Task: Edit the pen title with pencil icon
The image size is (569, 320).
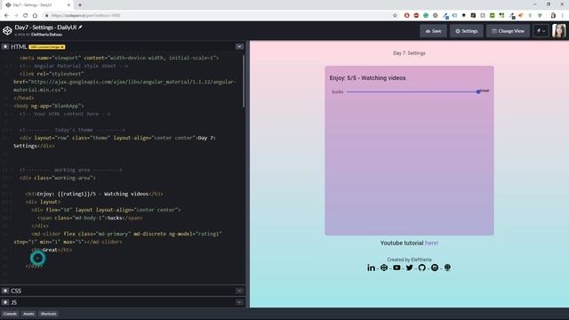Action: pos(81,28)
